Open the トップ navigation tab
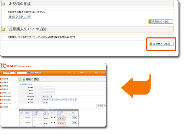188x134 pixels. 68,73
